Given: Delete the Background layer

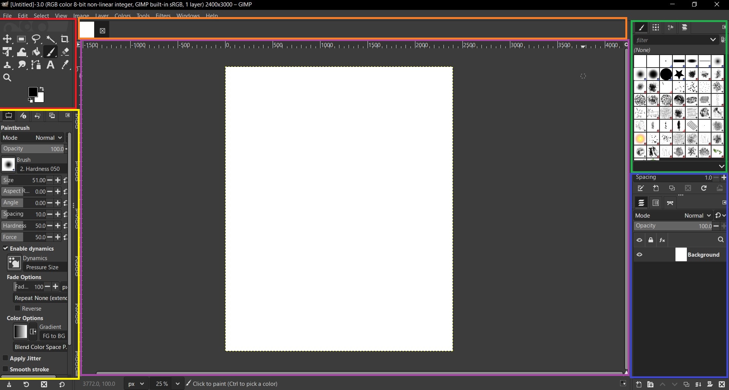Looking at the screenshot, I should [x=722, y=384].
